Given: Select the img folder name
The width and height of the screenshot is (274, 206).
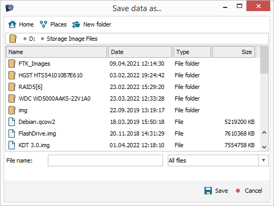Looking at the screenshot, I should point(23,110).
